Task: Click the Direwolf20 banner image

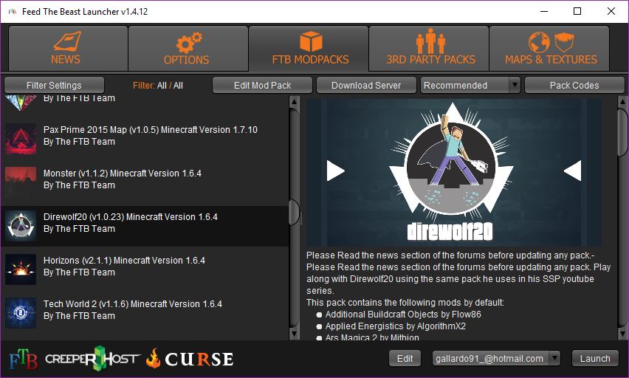Action: coord(454,173)
